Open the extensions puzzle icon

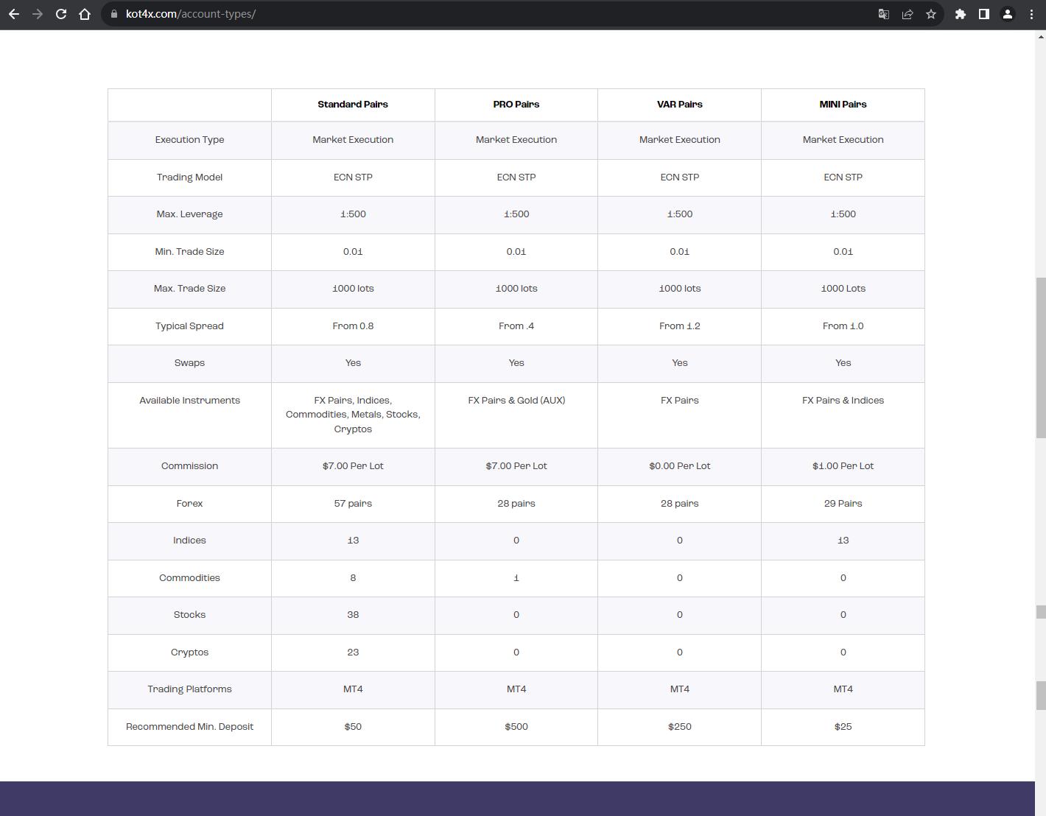(x=961, y=14)
